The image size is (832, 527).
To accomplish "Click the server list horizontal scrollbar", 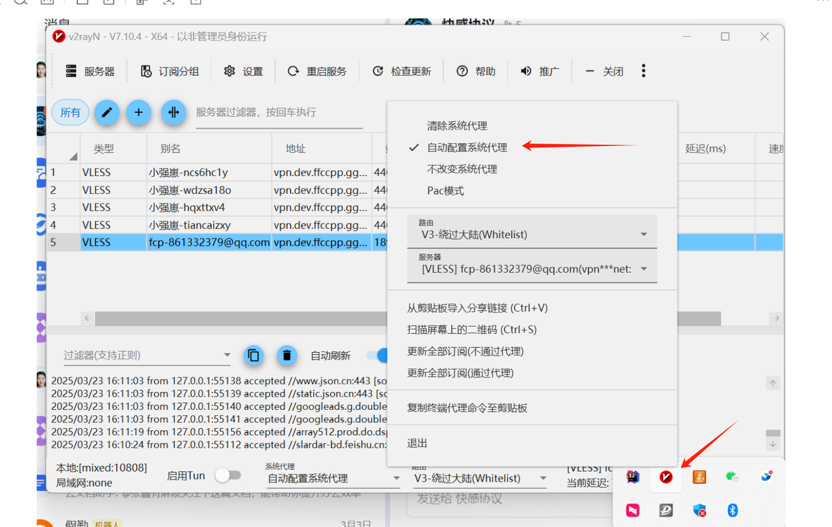I will pyautogui.click(x=408, y=318).
